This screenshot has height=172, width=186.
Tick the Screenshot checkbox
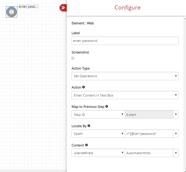tap(73, 58)
